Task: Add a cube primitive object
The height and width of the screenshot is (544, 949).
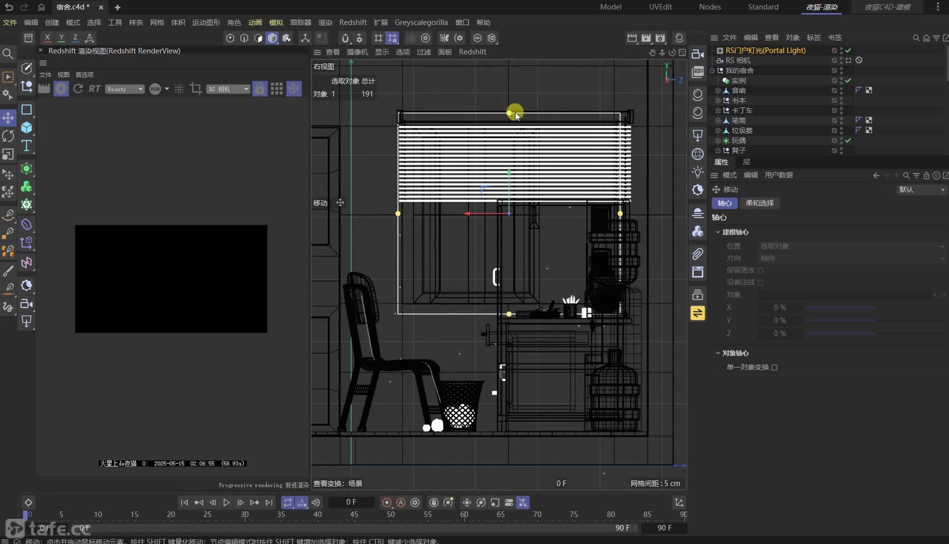Action: [26, 127]
